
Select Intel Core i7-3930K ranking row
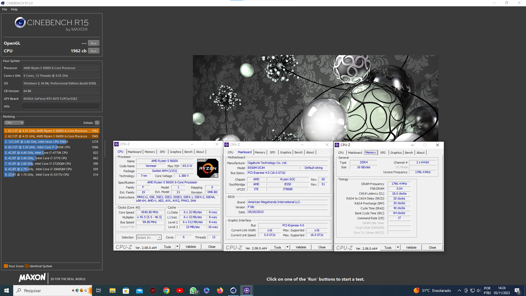tap(52, 147)
